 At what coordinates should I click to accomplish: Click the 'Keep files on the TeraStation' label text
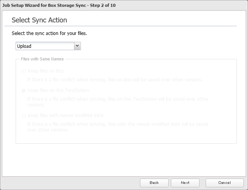pyautogui.click(x=58, y=90)
